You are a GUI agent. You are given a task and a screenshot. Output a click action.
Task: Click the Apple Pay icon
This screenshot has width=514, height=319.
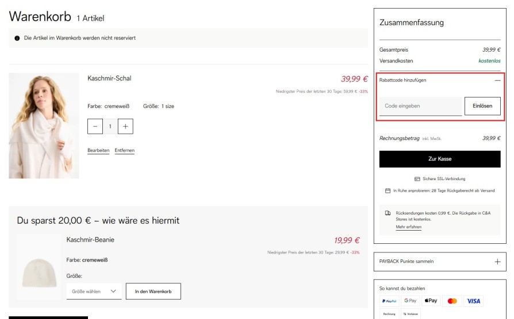[431, 301]
